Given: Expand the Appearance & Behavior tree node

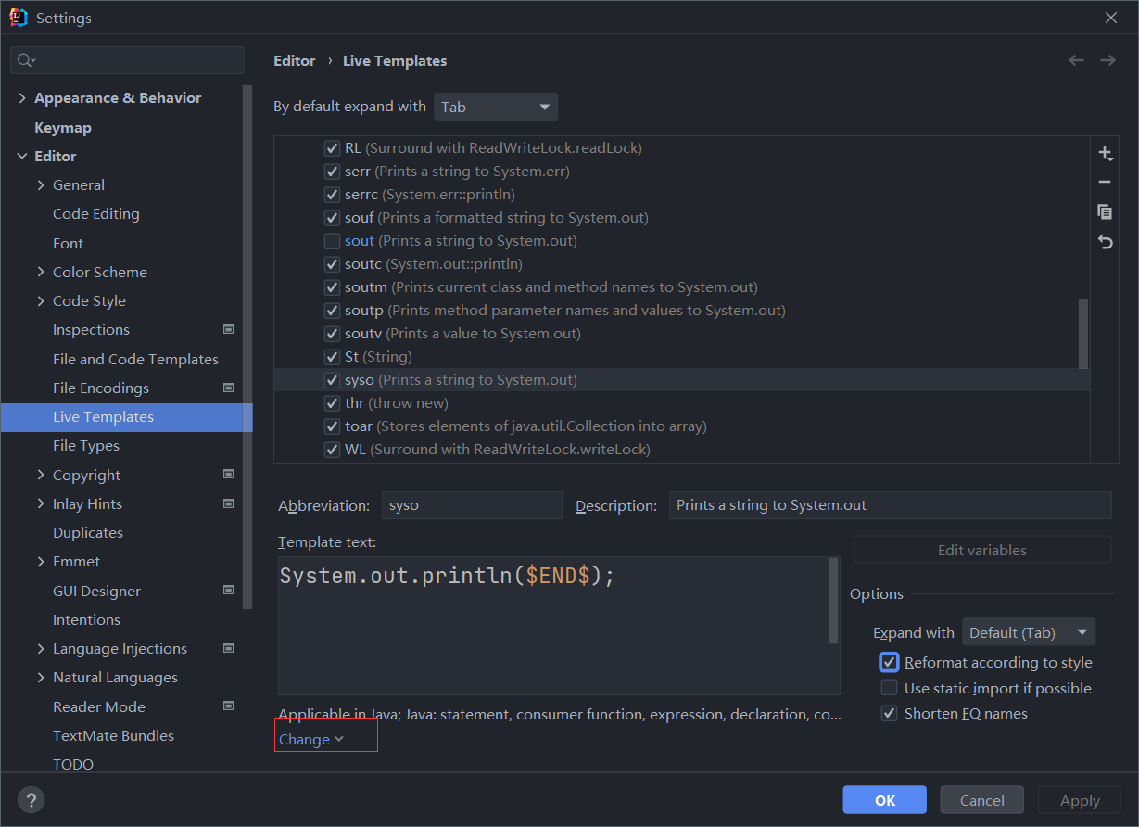Looking at the screenshot, I should (22, 98).
